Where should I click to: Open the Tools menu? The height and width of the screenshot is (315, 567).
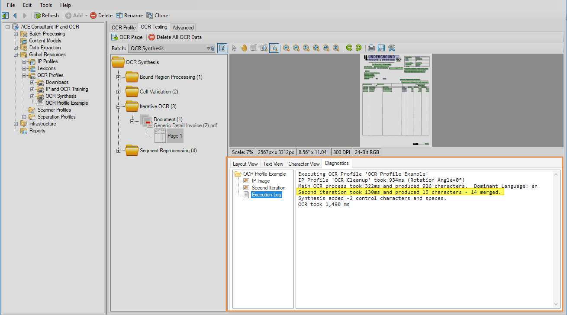click(x=46, y=5)
